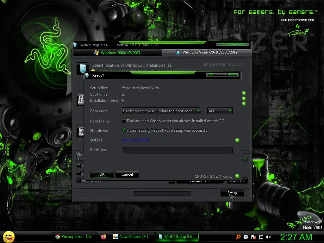Screen dimensions: 324x243
Task: Click the Setup button in WinNTSetup
Action: coord(232,193)
